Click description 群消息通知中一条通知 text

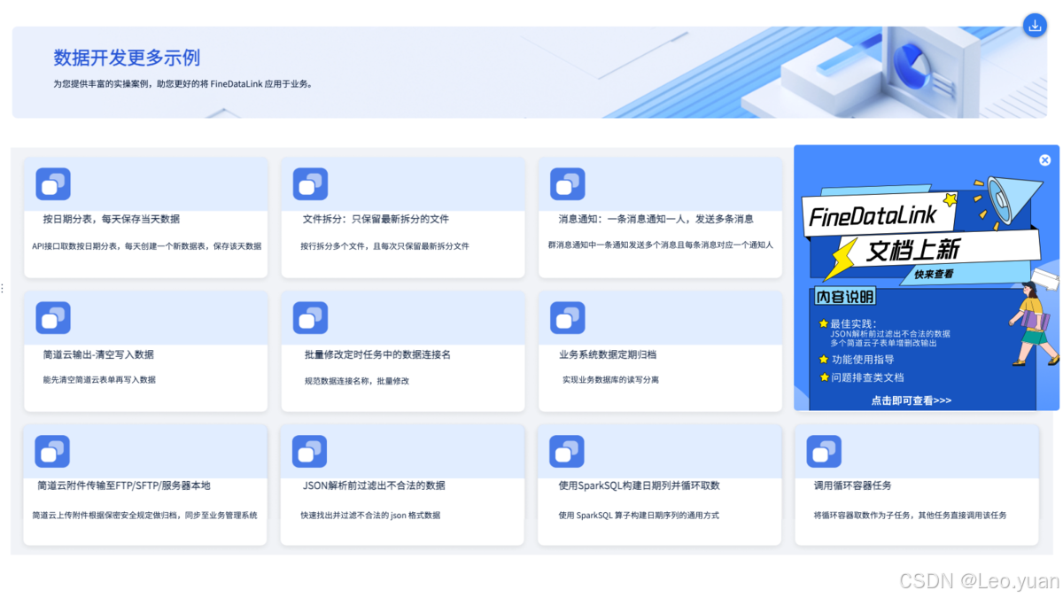click(x=661, y=245)
